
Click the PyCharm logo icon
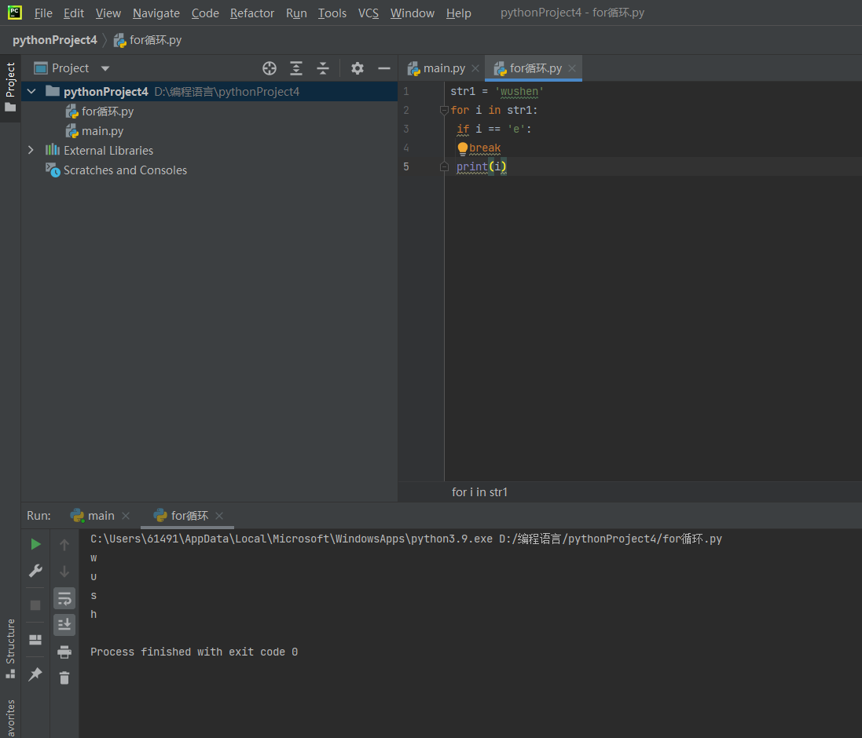click(15, 13)
